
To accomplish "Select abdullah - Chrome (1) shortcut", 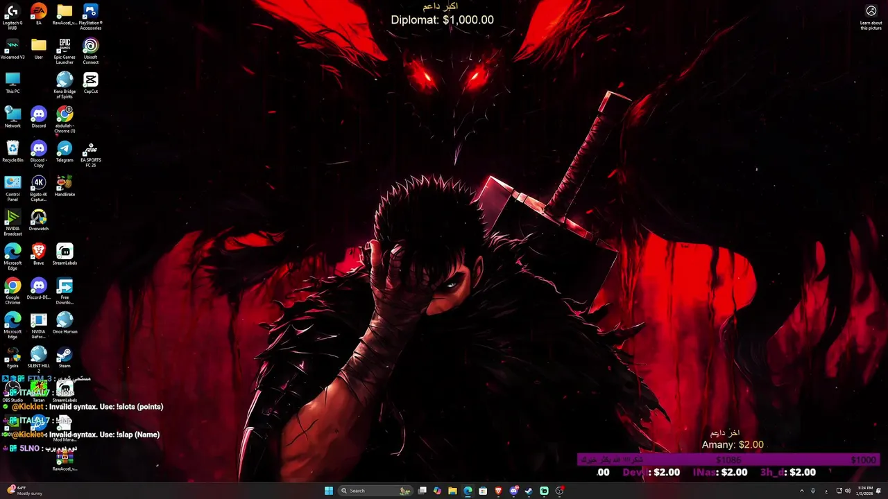I will [x=65, y=119].
